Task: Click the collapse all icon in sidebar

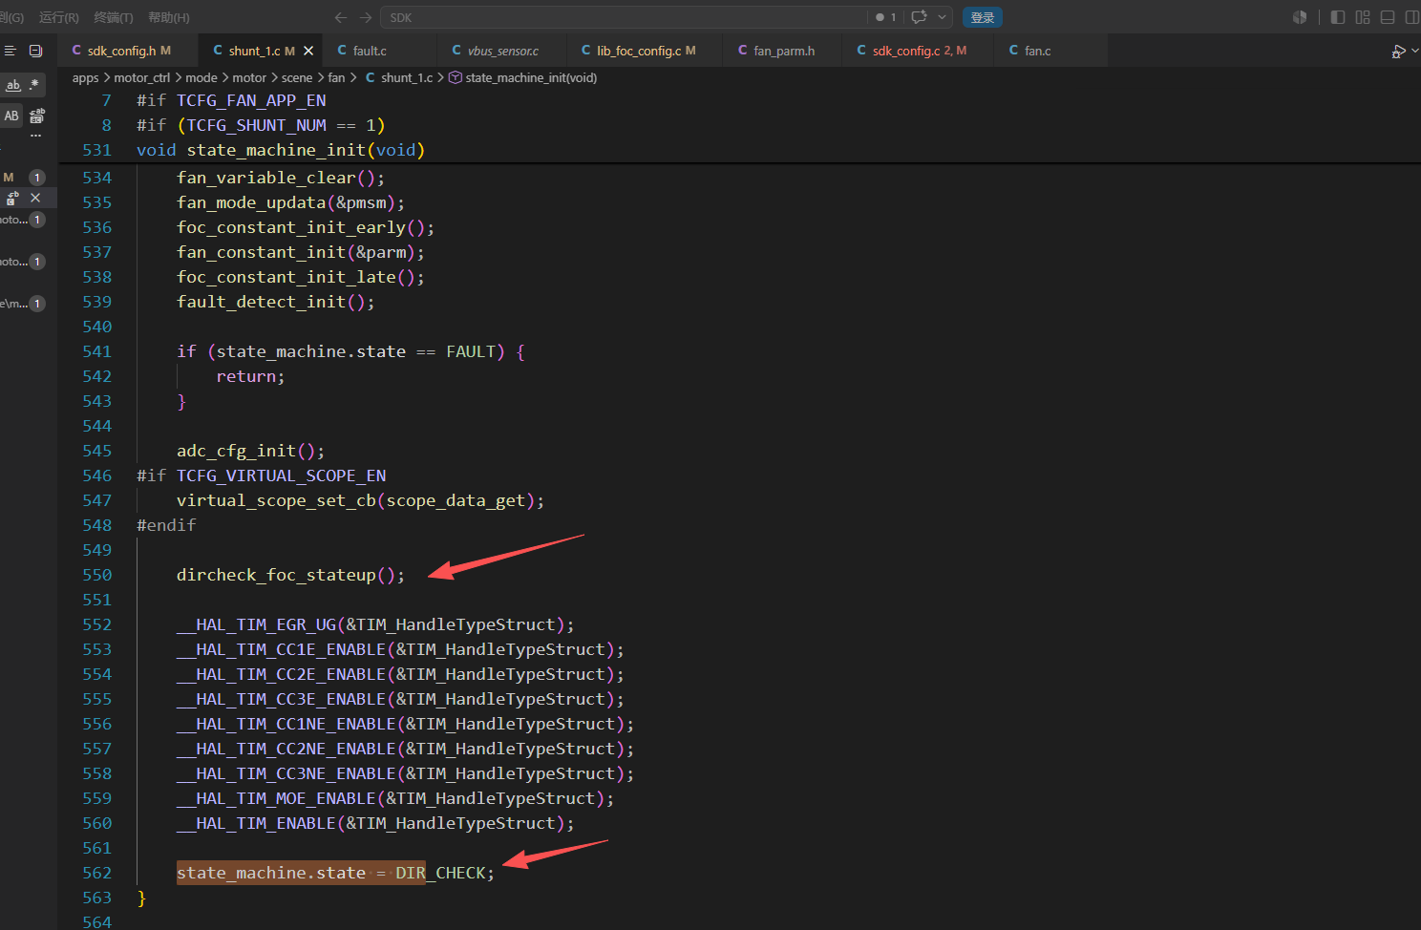Action: tap(35, 51)
